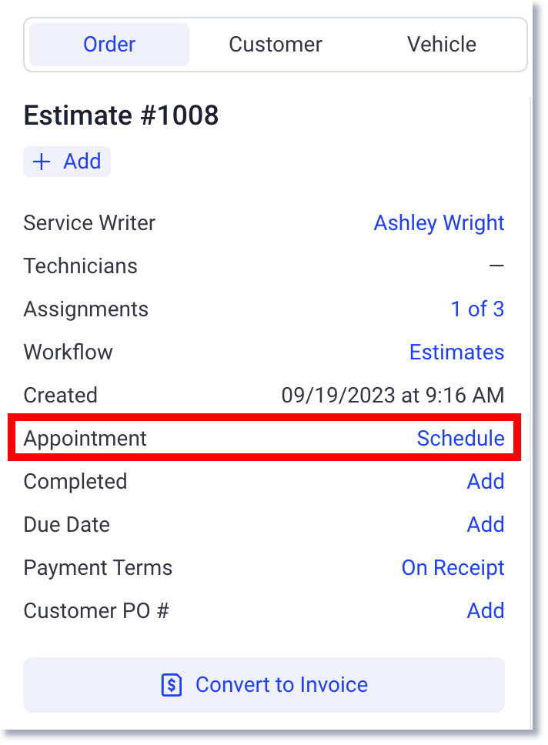Viewport: 548px width, 745px height.
Task: Click the plus icon on the Add button
Action: coord(42,162)
